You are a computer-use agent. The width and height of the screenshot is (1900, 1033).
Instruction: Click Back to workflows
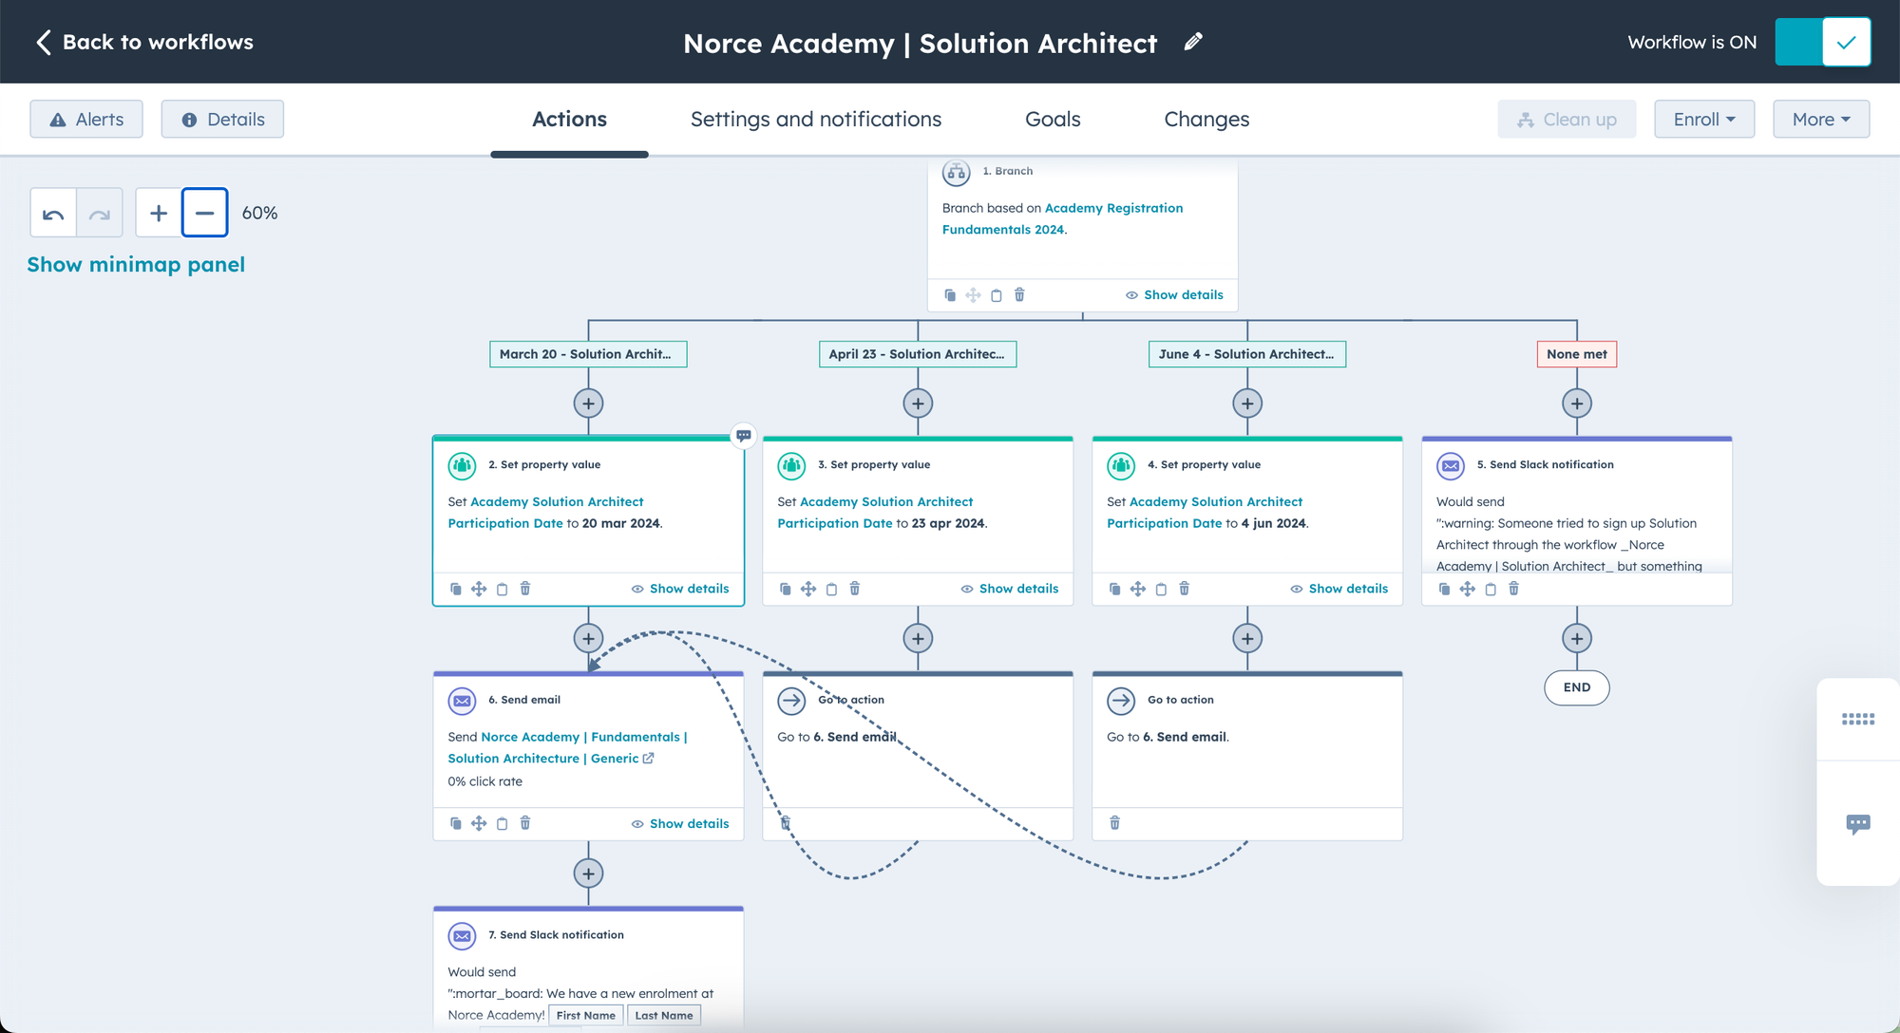coord(141,42)
